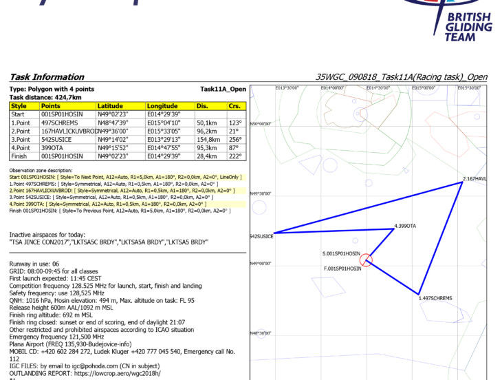Screen dimensions: 502x380
Task: Click the red start circle on the map
Action: [367, 260]
